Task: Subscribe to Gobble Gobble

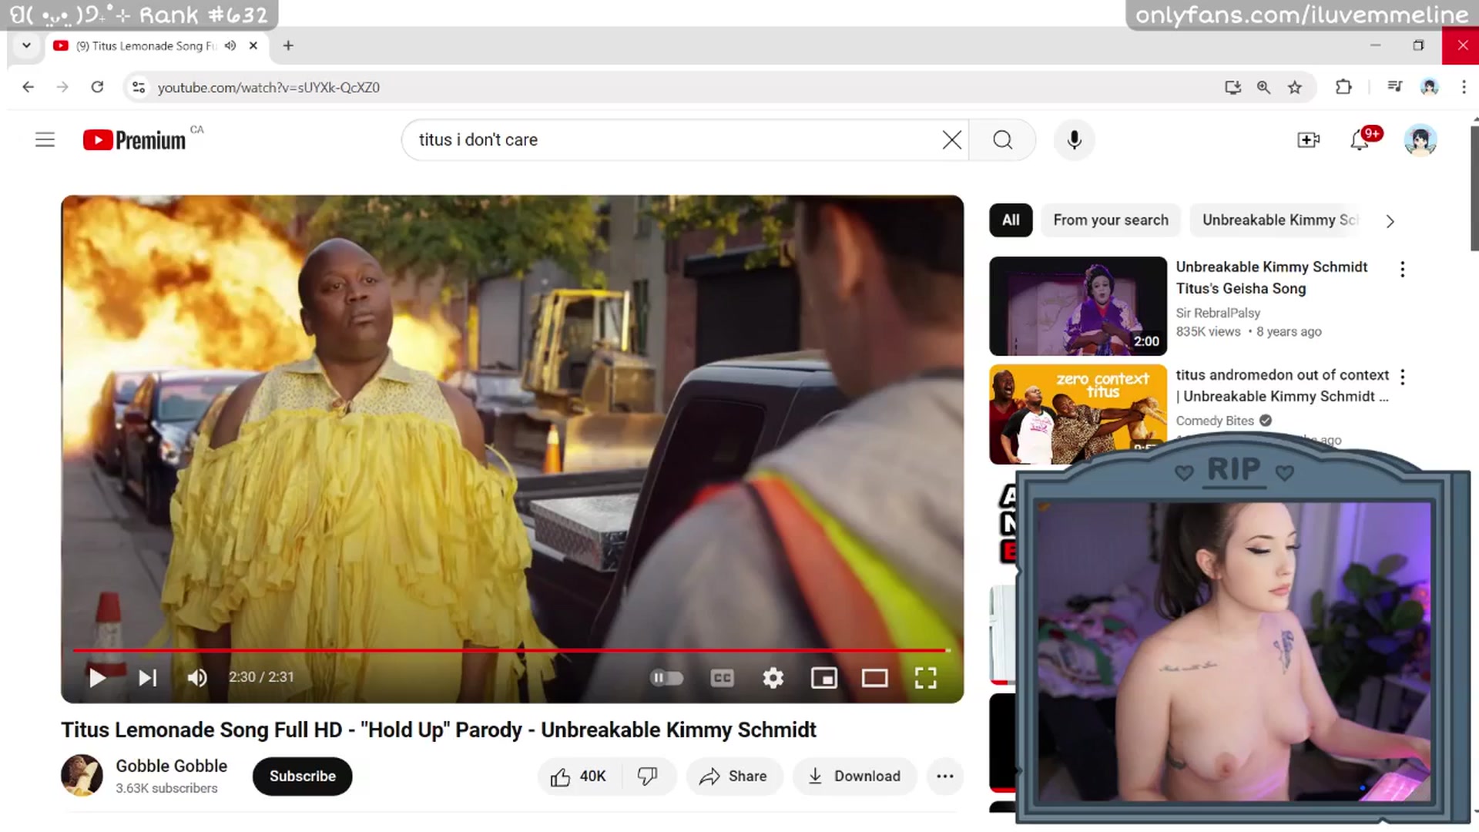Action: (302, 776)
